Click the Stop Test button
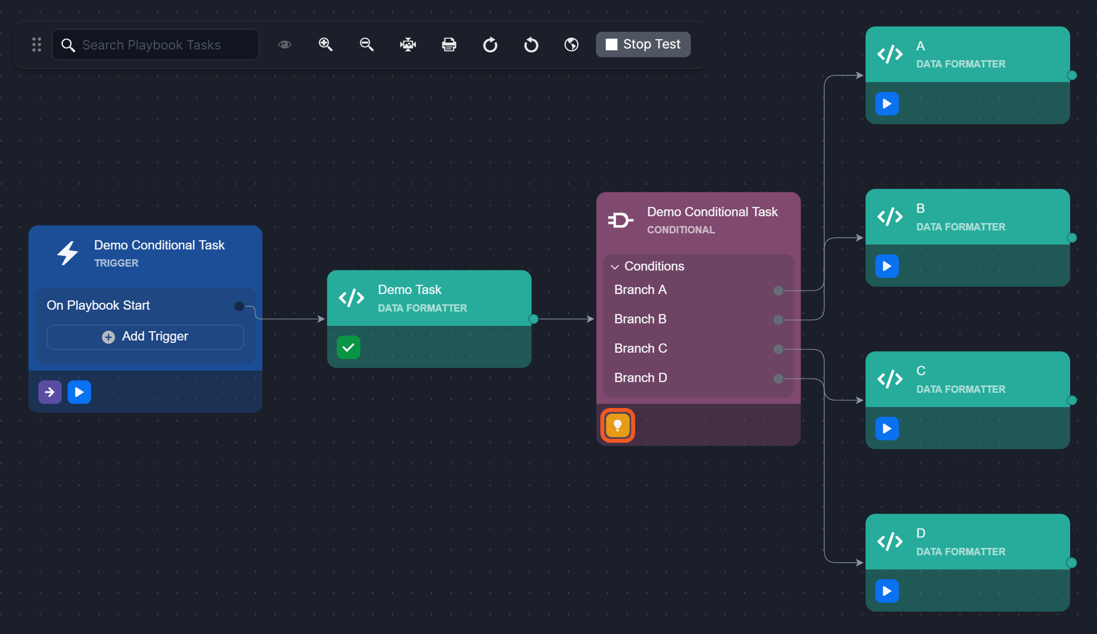1097x634 pixels. 643,45
